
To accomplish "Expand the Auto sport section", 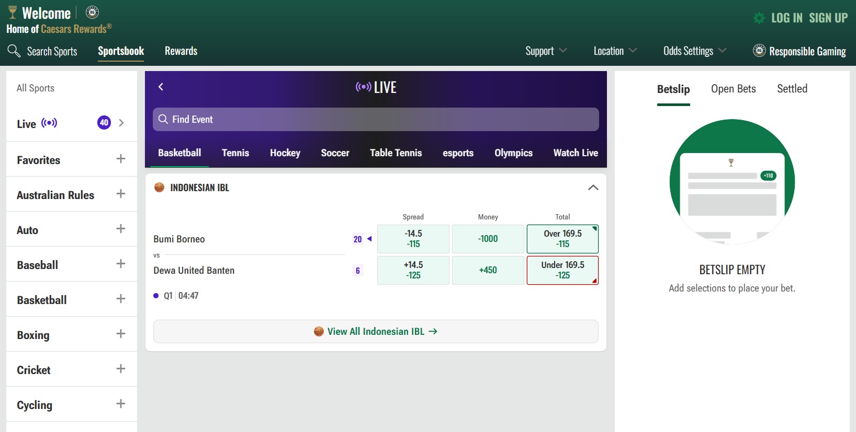I will pos(121,229).
